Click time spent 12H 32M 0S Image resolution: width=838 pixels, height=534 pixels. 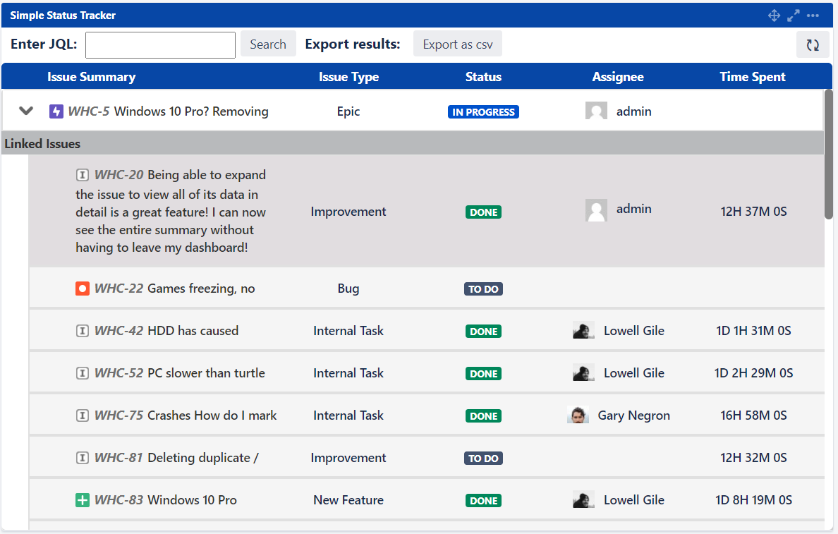[753, 458]
